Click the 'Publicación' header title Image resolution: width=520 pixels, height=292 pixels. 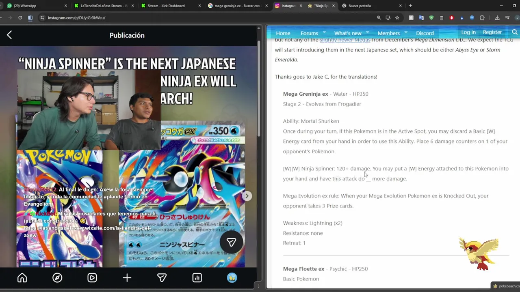[127, 35]
